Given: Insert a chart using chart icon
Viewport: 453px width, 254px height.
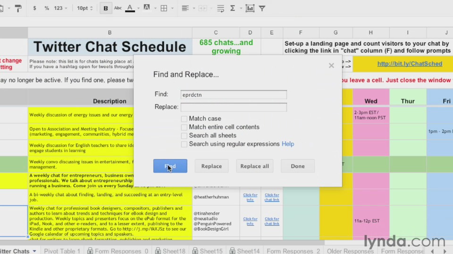Looking at the screenshot, I should click(250, 8).
